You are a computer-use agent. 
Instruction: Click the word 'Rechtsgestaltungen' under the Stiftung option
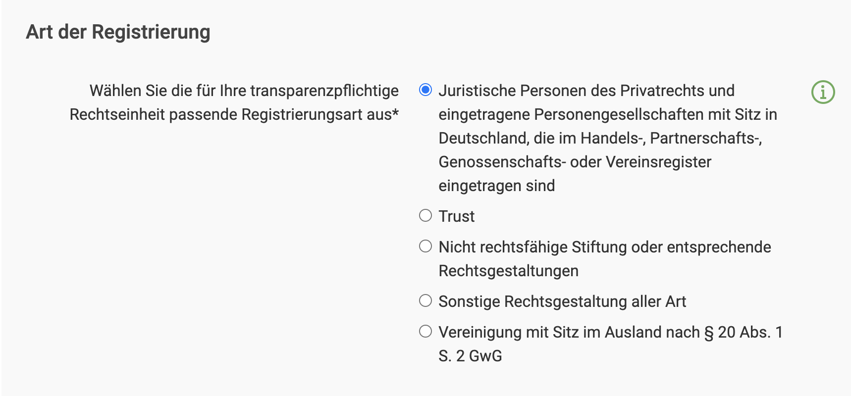click(508, 271)
